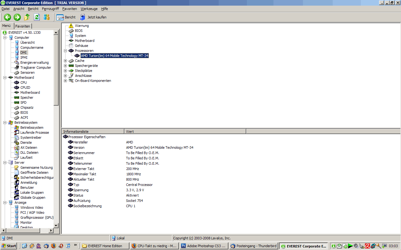The width and height of the screenshot is (401, 250).
Task: Click the ACPI icon in sidebar
Action: [17, 117]
